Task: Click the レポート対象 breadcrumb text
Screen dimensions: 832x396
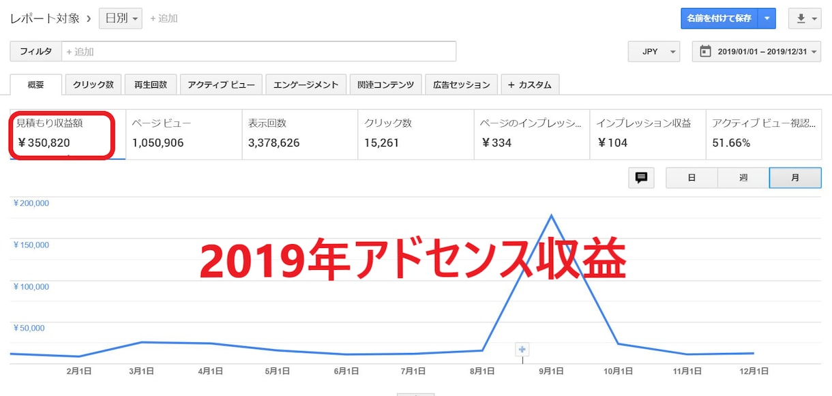Action: tap(46, 18)
